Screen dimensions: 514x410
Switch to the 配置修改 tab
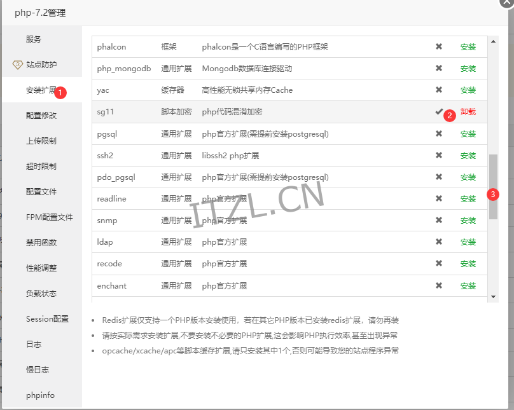click(x=41, y=115)
